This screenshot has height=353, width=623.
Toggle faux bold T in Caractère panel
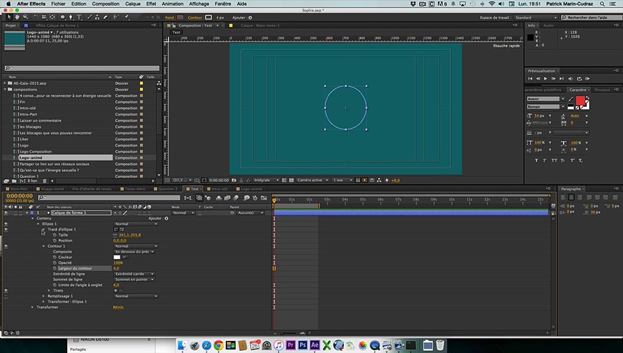[536, 160]
